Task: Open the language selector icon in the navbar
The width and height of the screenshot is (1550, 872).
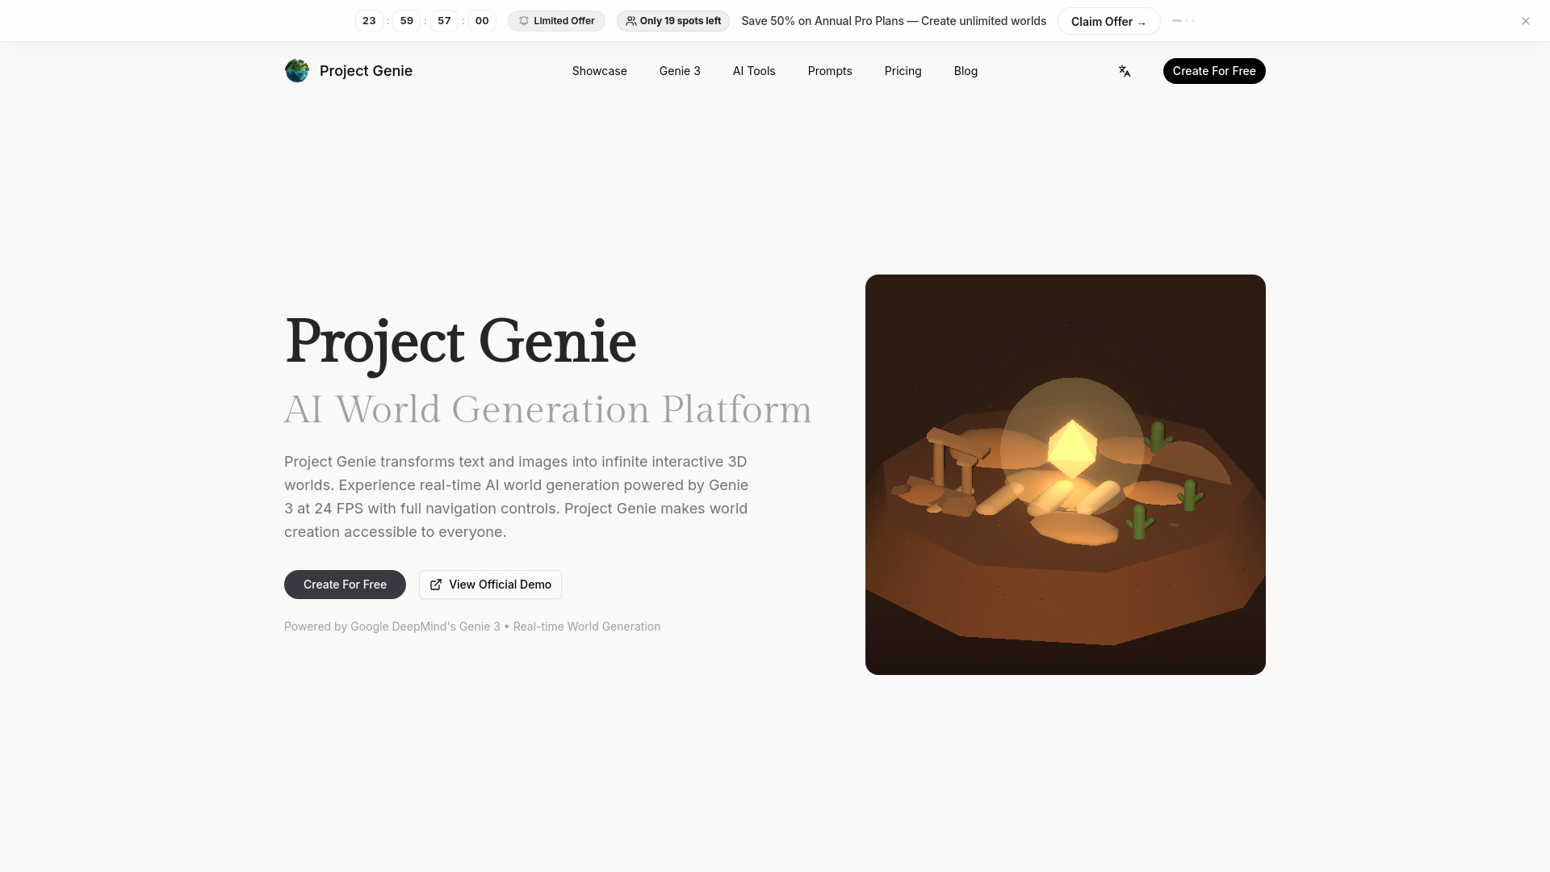Action: click(x=1125, y=71)
